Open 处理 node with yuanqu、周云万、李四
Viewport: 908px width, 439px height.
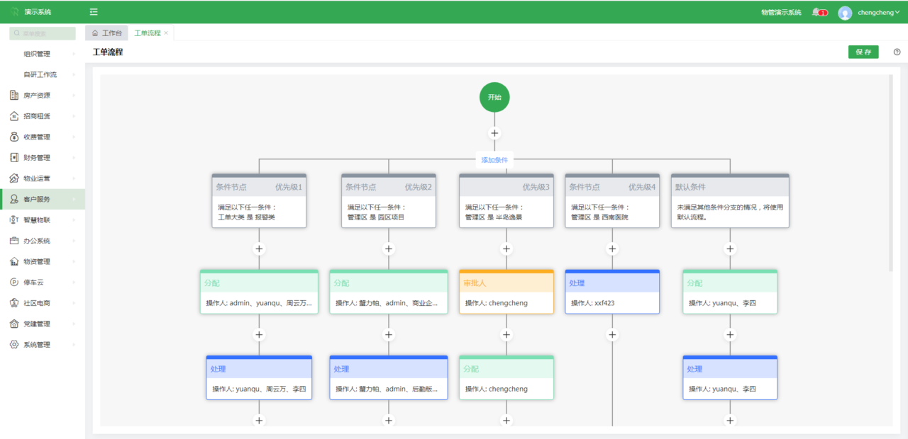point(259,377)
